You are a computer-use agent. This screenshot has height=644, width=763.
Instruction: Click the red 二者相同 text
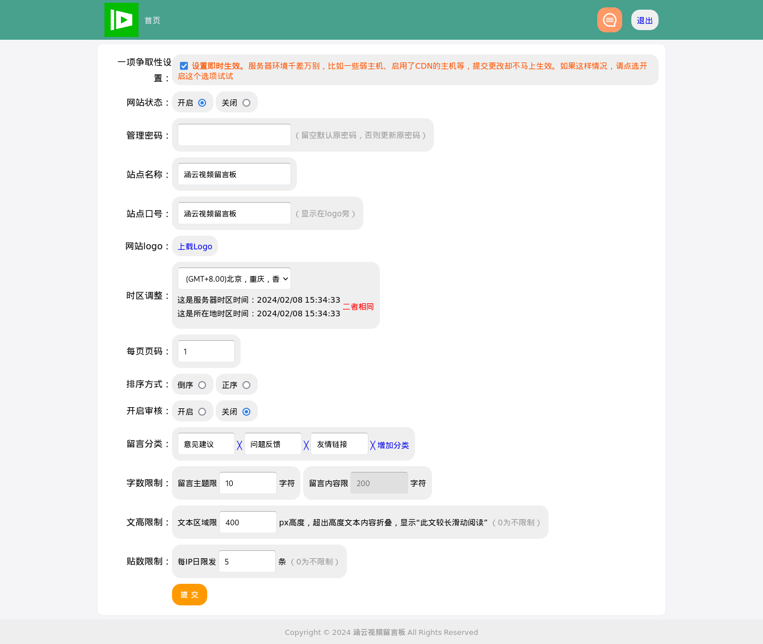[x=358, y=307]
